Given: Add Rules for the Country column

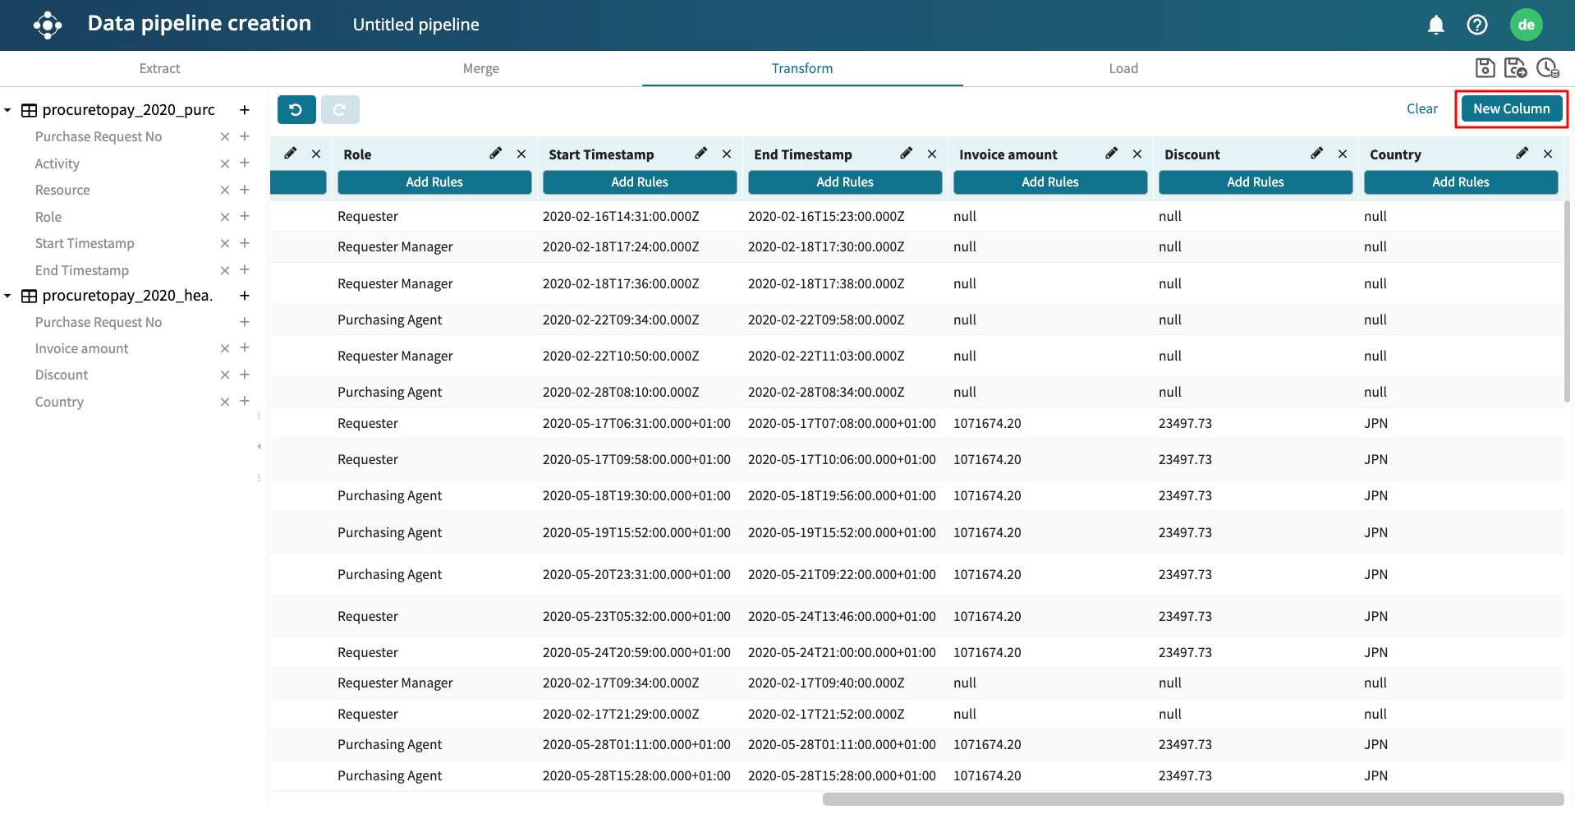Looking at the screenshot, I should click(1460, 182).
